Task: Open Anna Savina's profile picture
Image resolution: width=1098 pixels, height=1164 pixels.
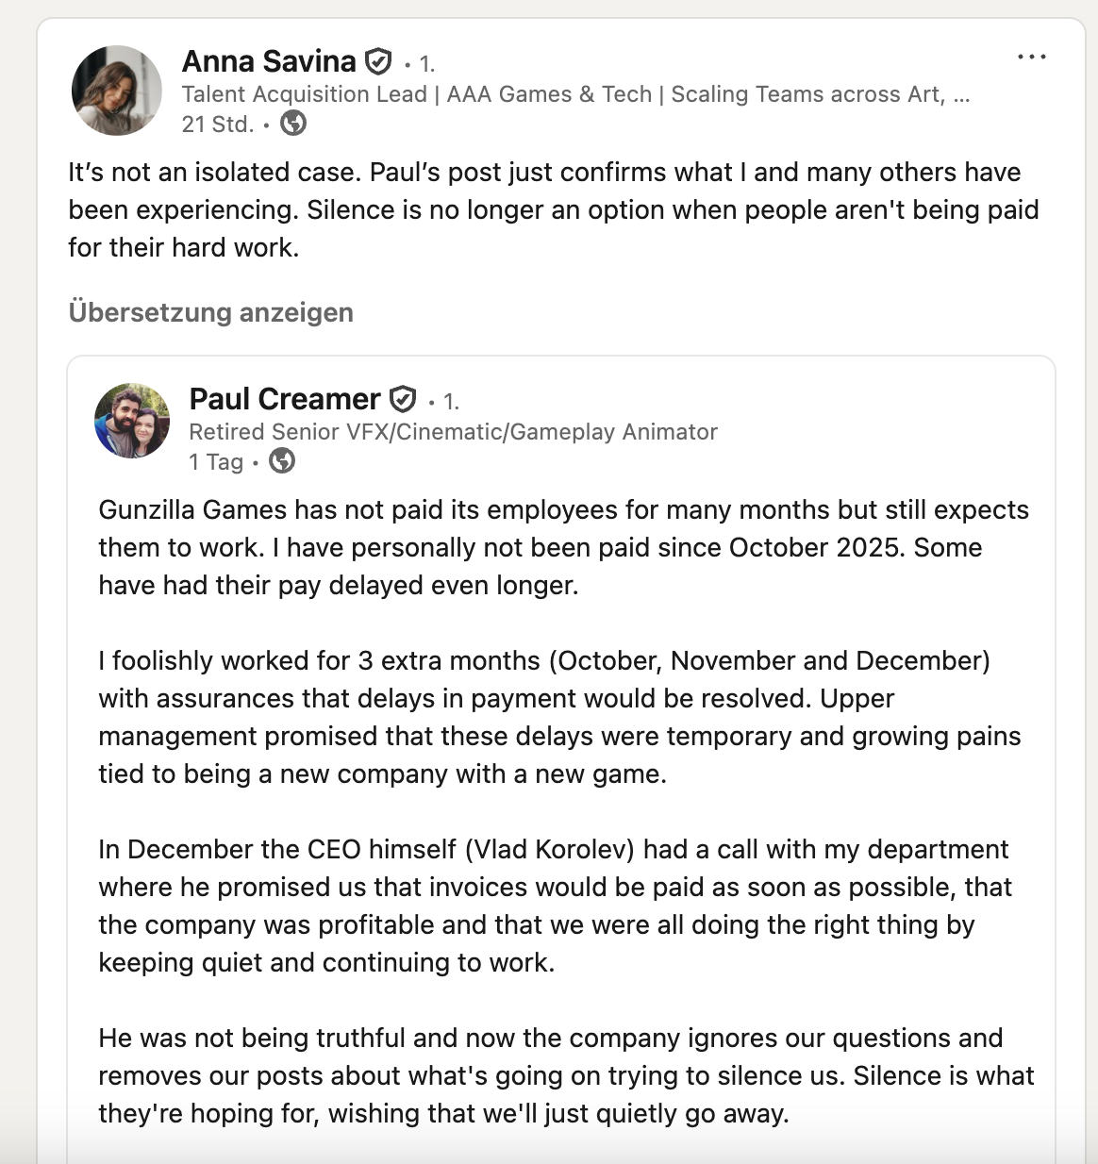Action: 117,91
